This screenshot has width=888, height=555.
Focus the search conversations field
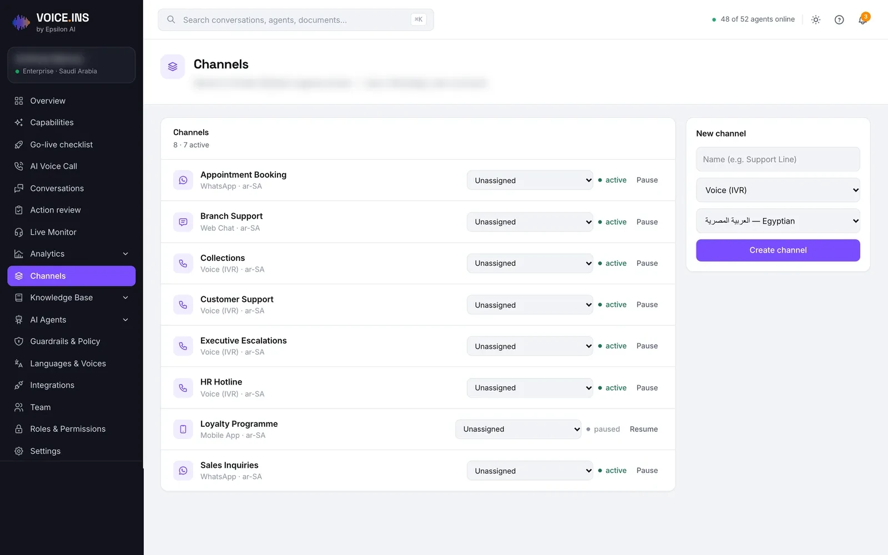click(x=296, y=19)
